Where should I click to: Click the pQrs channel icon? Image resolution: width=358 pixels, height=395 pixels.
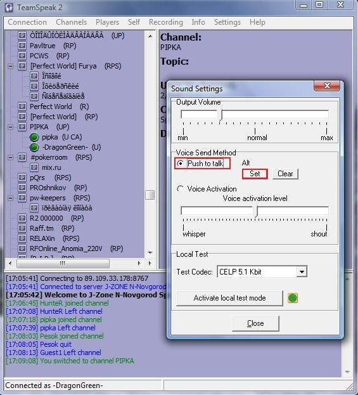(22, 178)
